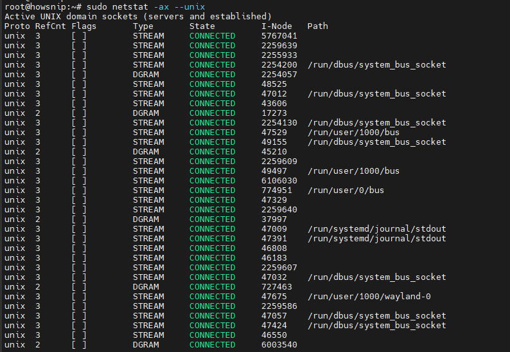Select I-Node value 2259609

(279, 162)
